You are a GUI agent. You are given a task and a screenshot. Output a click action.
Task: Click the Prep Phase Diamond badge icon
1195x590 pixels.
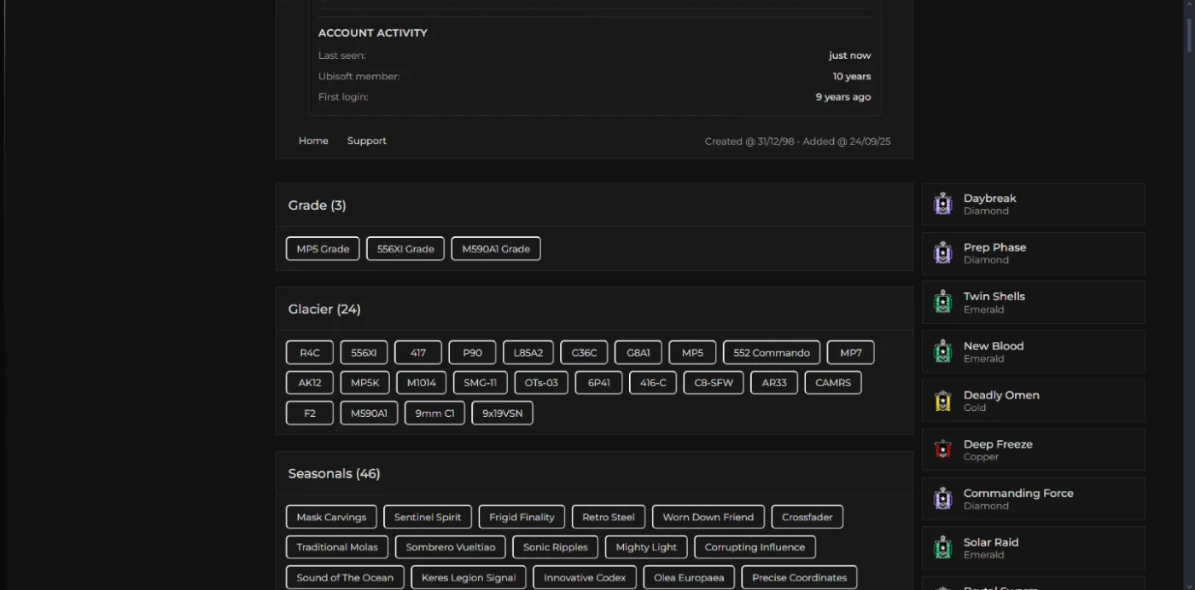click(x=942, y=253)
